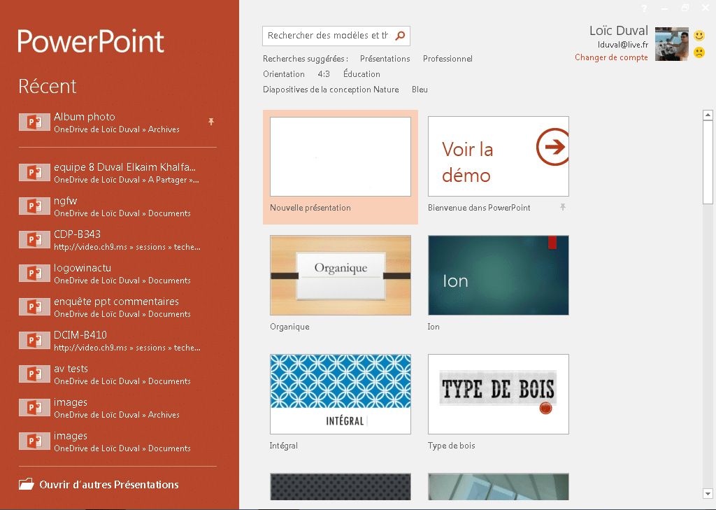Select Éducation suggested search
Viewport: 716px width, 510px height.
click(x=361, y=73)
